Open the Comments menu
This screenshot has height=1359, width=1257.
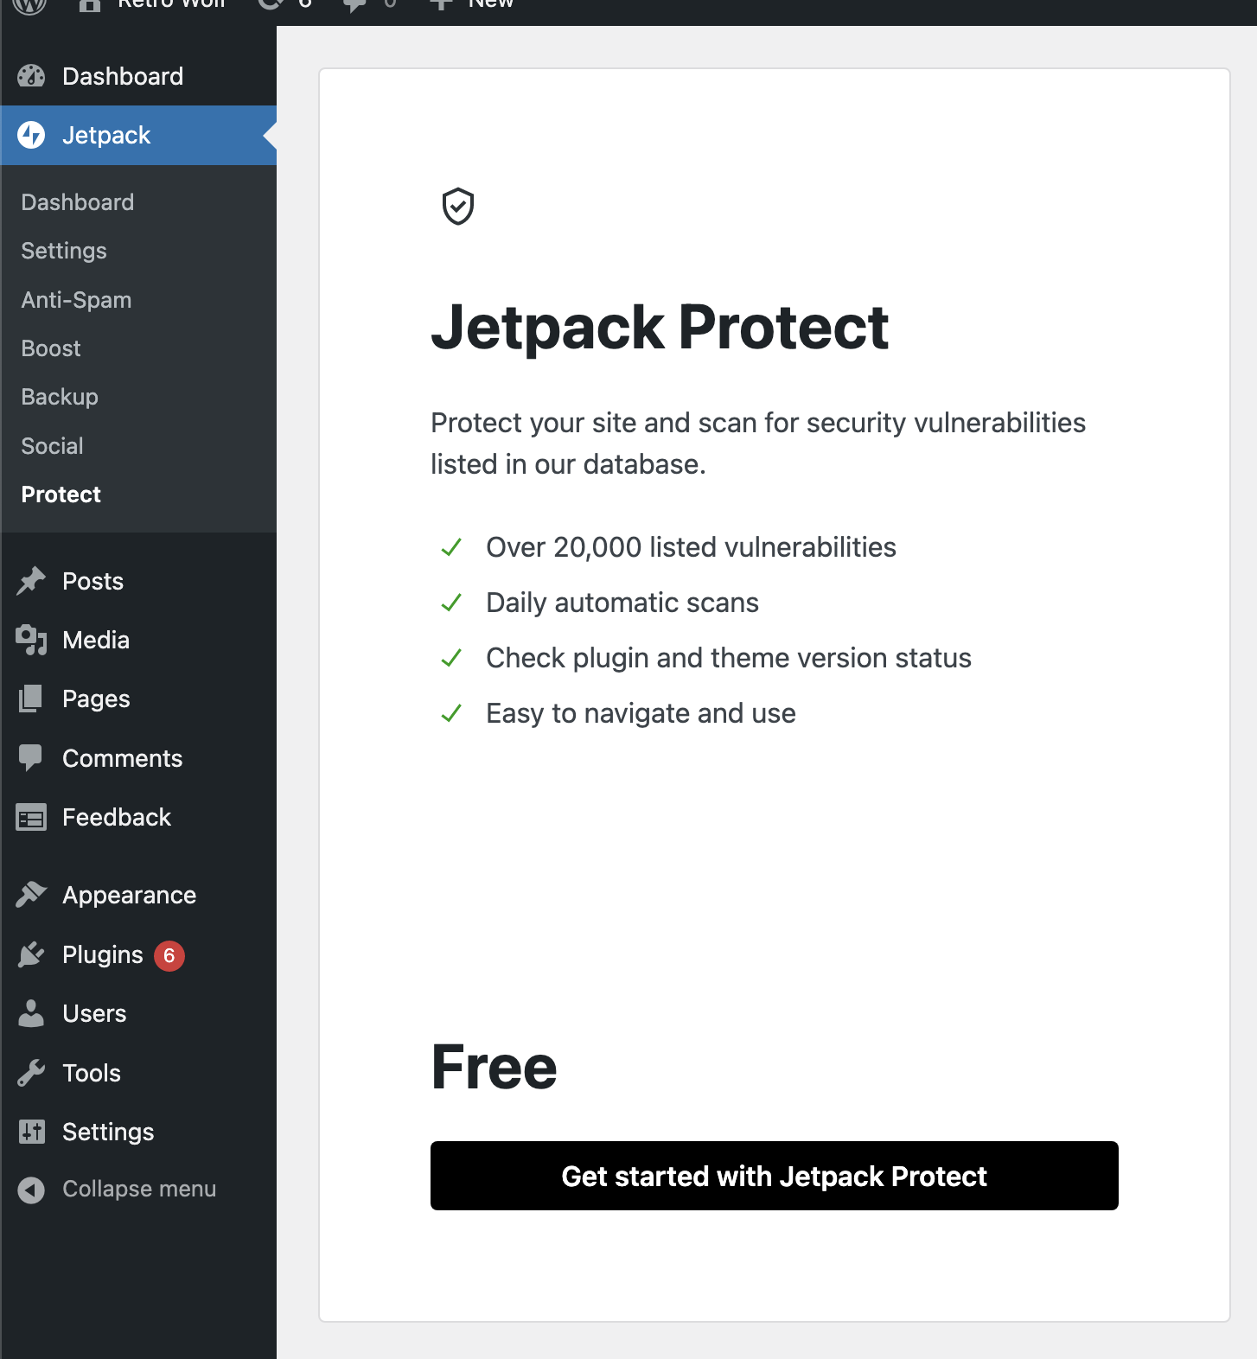[138, 758]
